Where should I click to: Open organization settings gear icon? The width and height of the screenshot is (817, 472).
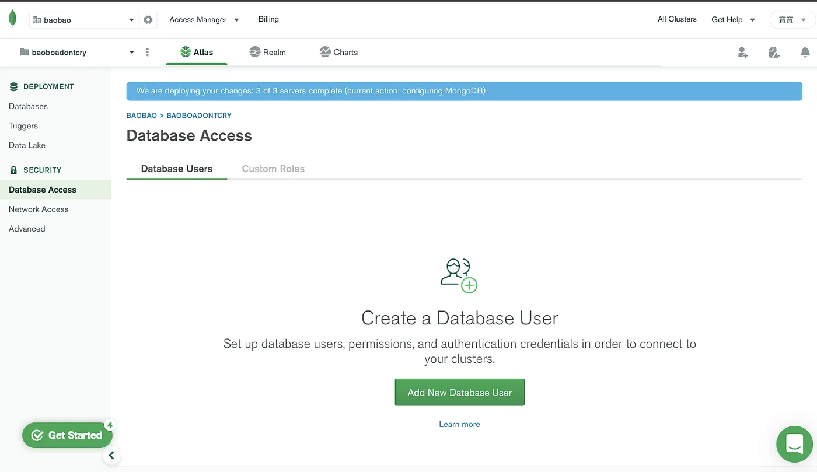pos(148,20)
